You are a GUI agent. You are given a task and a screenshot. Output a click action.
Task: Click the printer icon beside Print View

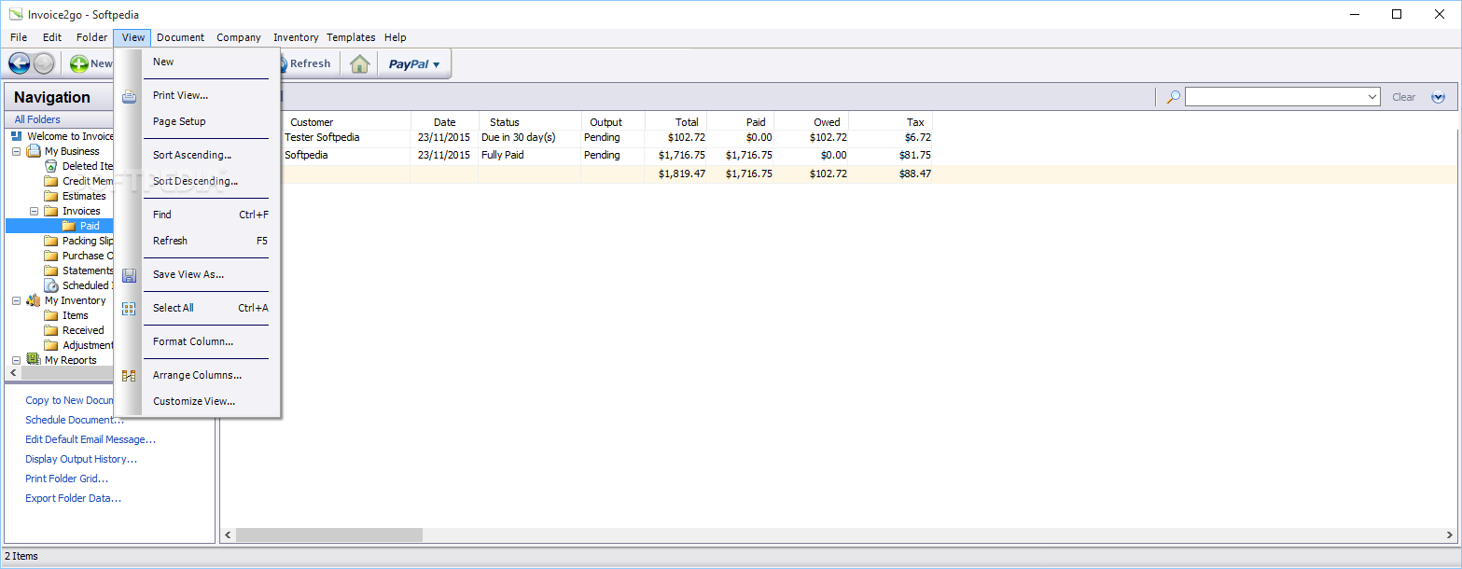tap(129, 95)
